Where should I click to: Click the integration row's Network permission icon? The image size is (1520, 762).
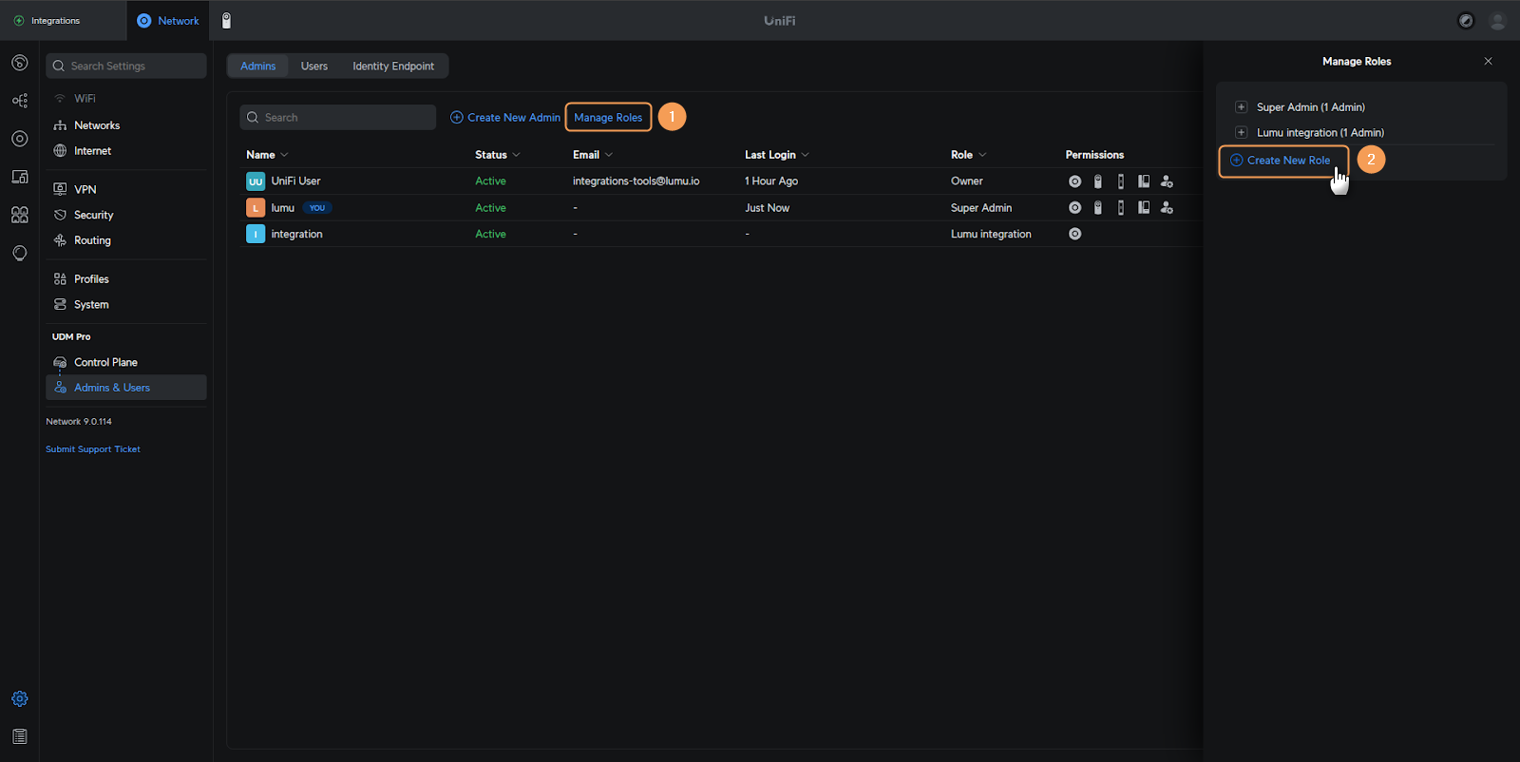[1074, 234]
